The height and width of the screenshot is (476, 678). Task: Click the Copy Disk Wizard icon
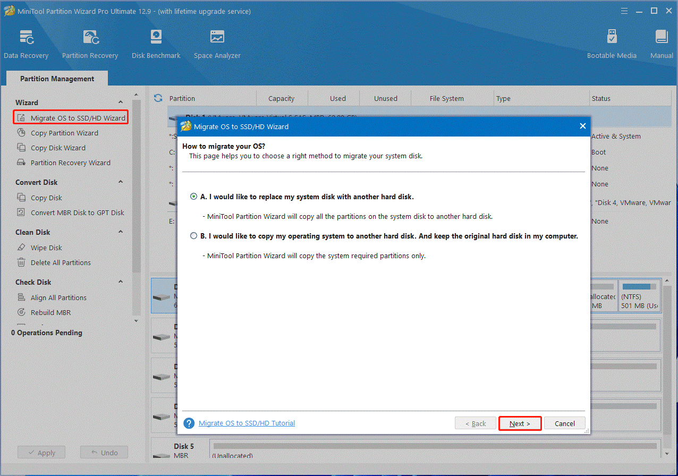pyautogui.click(x=21, y=148)
